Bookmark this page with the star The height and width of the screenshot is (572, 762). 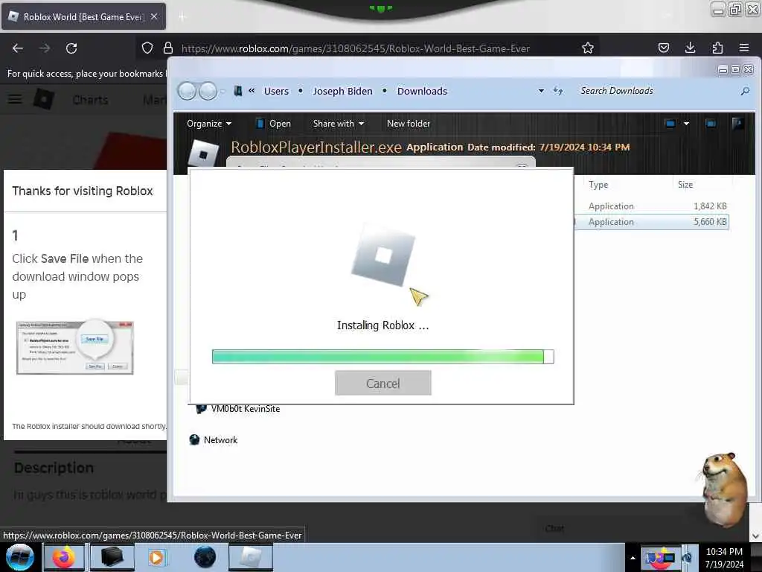click(x=588, y=48)
